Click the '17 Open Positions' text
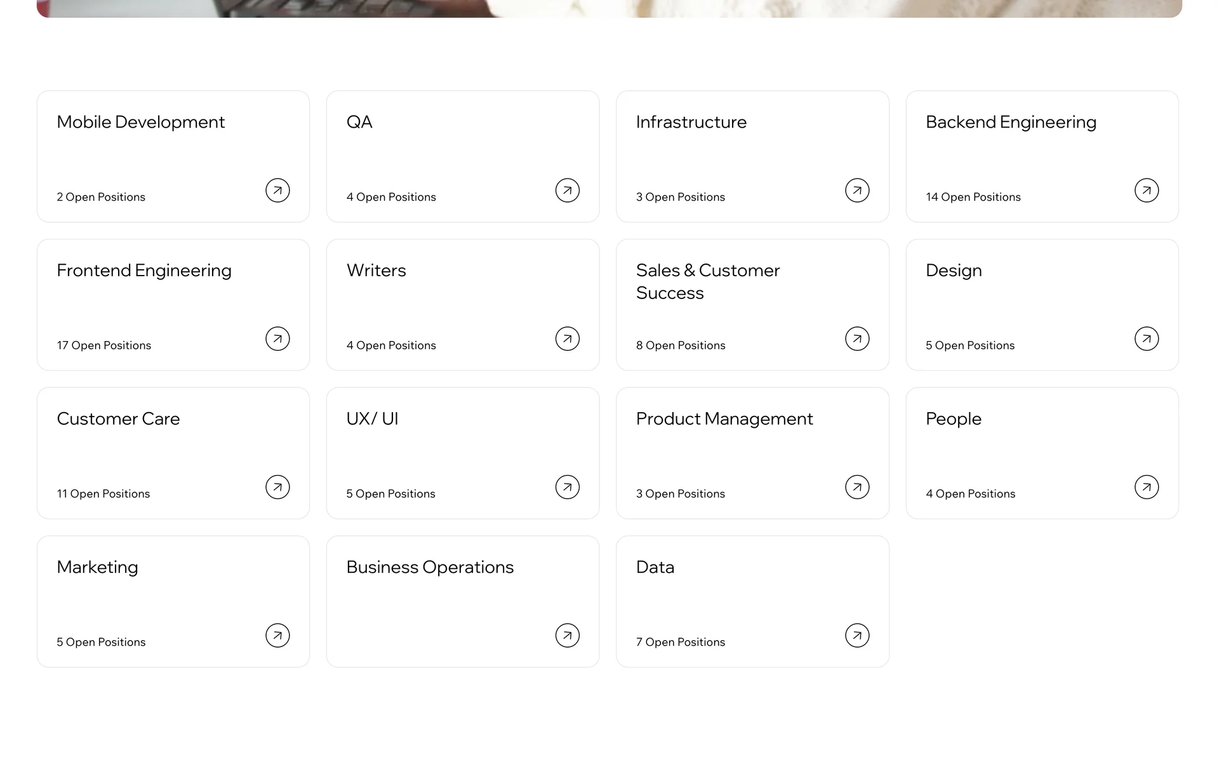This screenshot has width=1219, height=762. click(x=104, y=345)
